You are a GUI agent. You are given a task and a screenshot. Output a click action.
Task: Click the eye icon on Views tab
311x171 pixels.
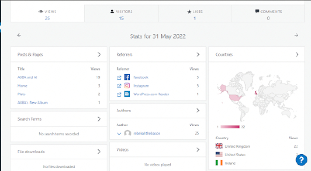[41, 12]
